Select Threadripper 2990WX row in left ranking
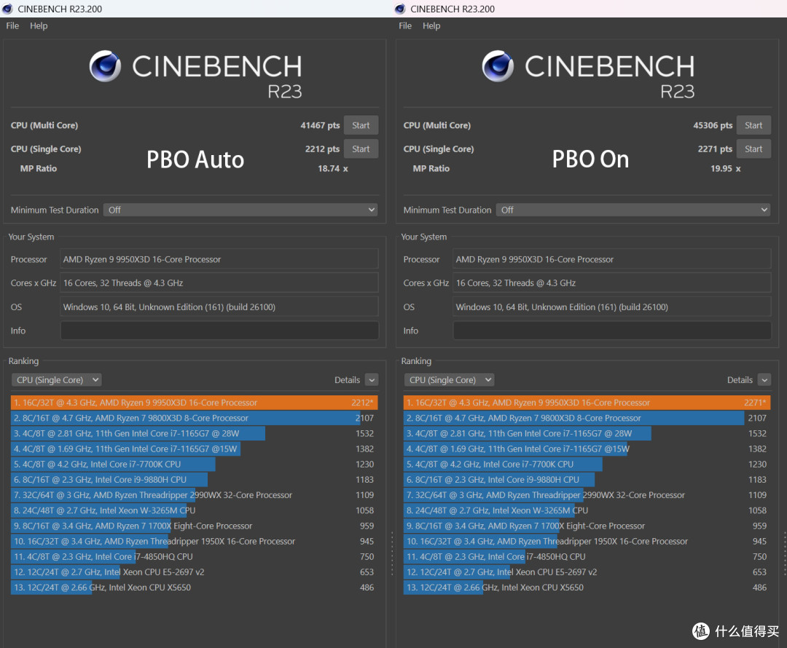 click(195, 495)
